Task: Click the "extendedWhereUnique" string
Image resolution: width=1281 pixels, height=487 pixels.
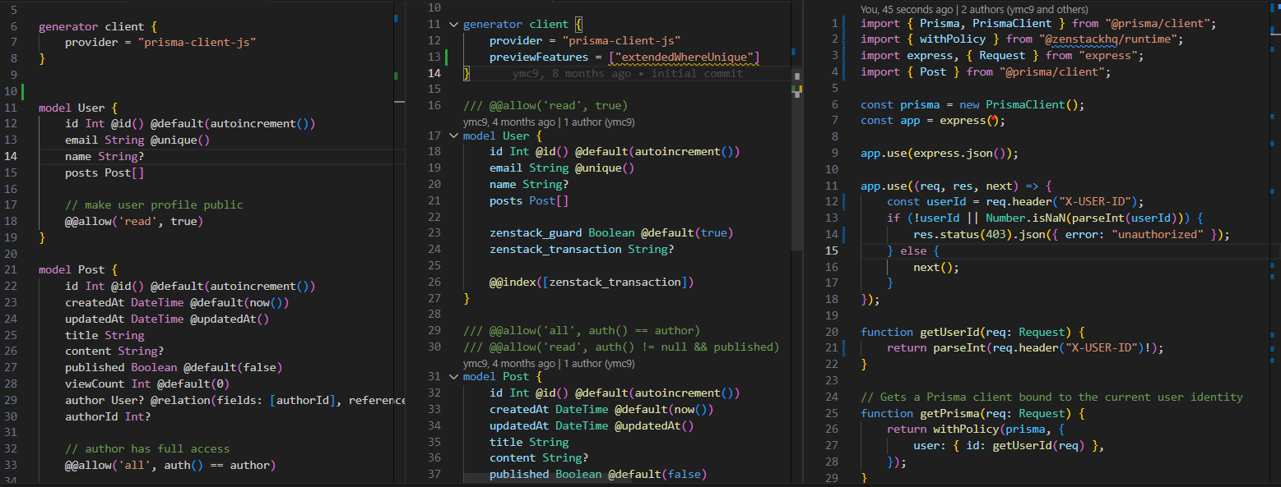Action: pos(684,57)
